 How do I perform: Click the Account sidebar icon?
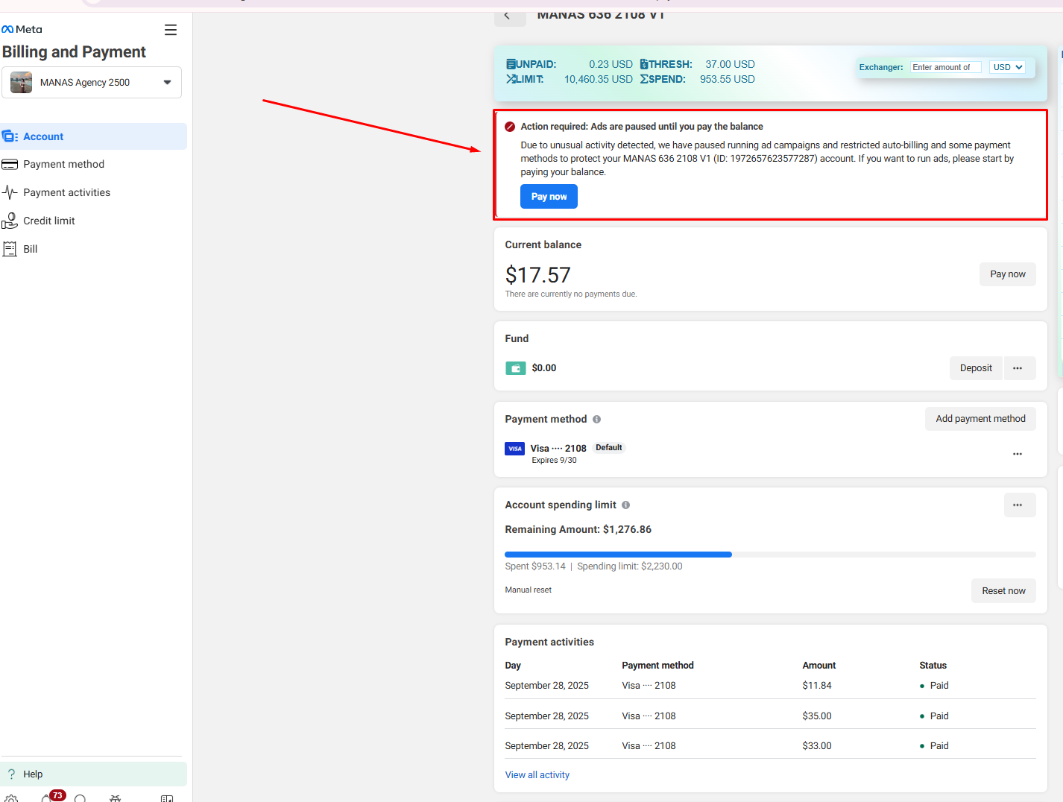10,136
